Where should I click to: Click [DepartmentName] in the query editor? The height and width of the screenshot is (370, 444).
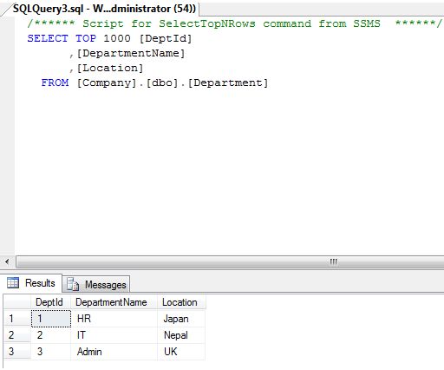[131, 53]
